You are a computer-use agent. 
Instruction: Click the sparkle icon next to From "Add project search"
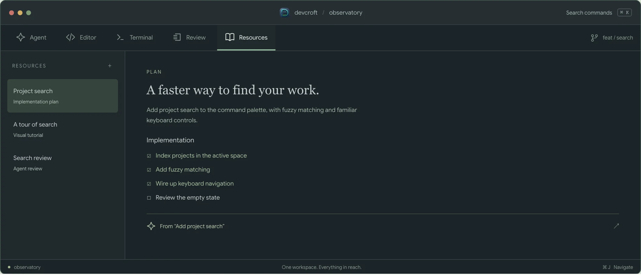151,226
